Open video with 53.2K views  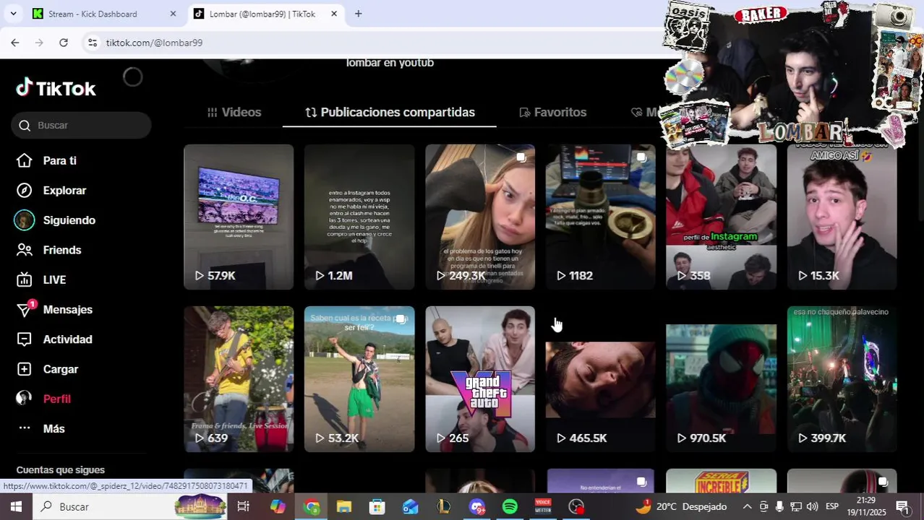(x=359, y=379)
